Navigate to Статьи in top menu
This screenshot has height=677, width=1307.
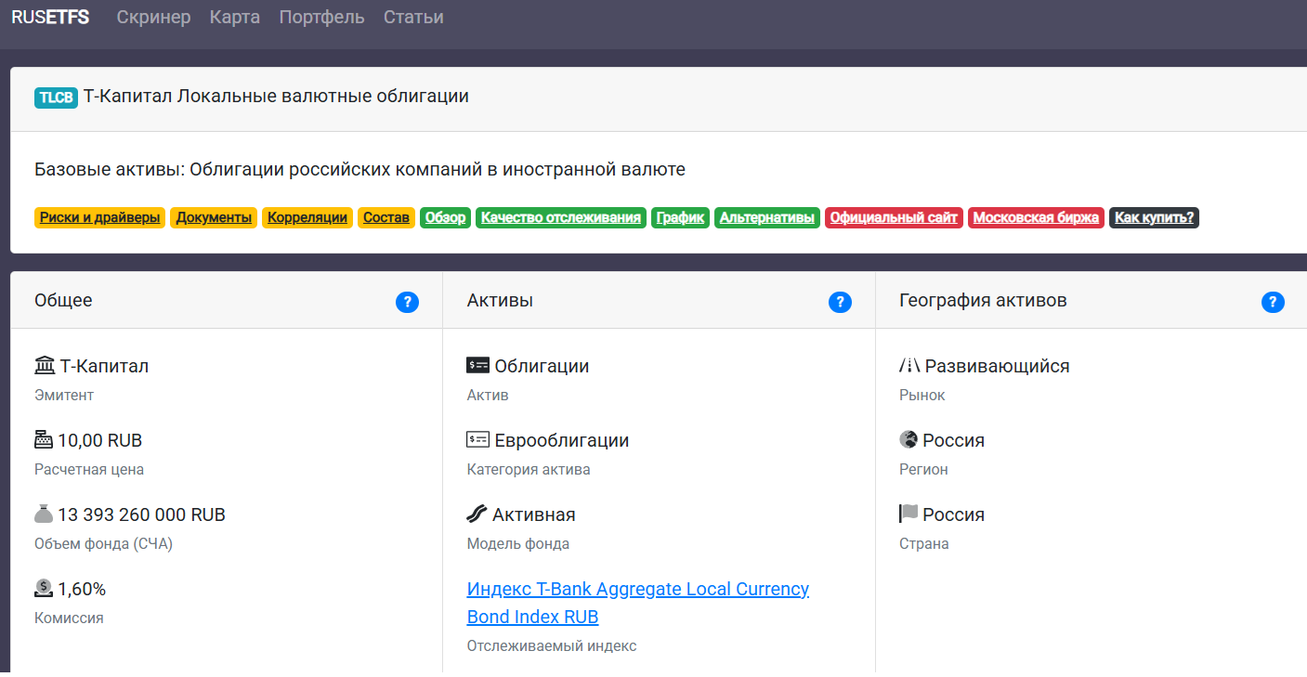413,18
